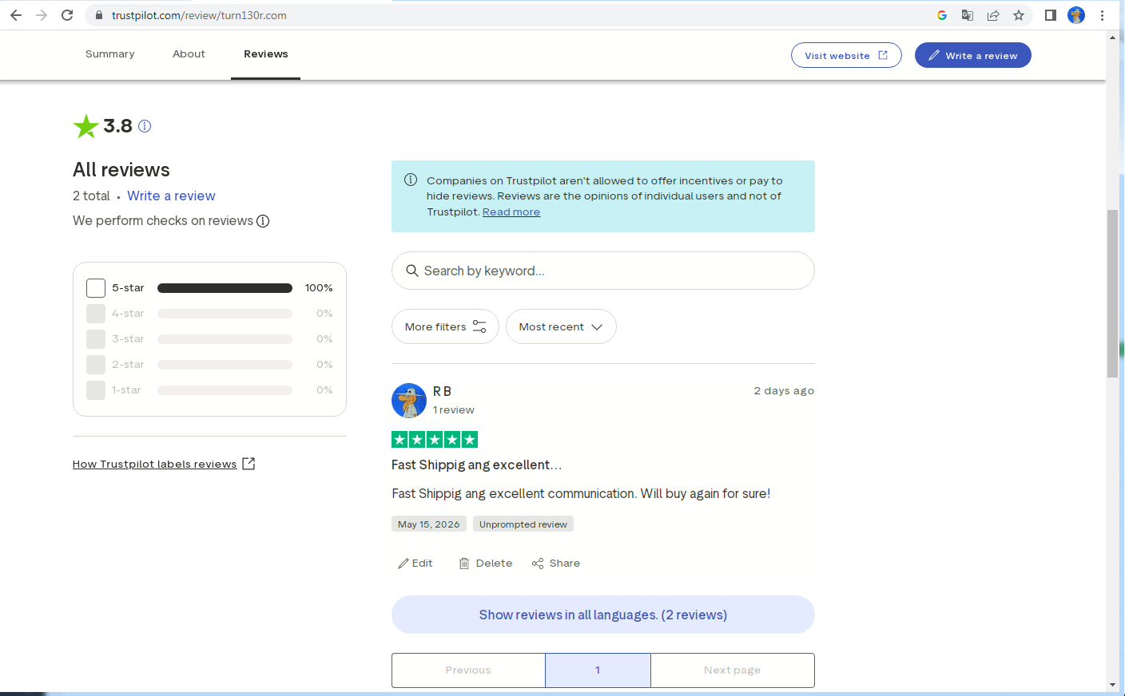
Task: Tick the 4-star filter checkbox
Action: (96, 314)
